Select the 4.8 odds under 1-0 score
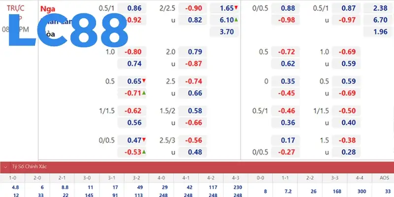Image resolution: width=394 pixels, height=197 pixels. 14,187
